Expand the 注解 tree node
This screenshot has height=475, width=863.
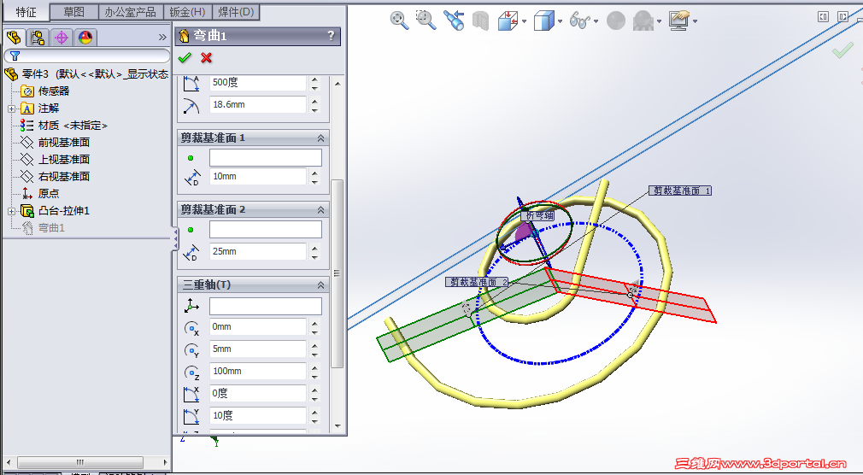click(12, 109)
